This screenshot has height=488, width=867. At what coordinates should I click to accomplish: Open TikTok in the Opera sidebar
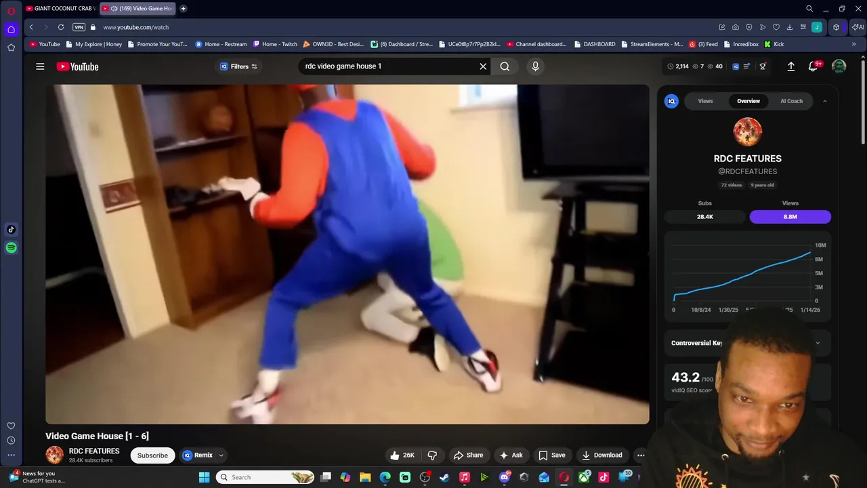click(x=11, y=230)
